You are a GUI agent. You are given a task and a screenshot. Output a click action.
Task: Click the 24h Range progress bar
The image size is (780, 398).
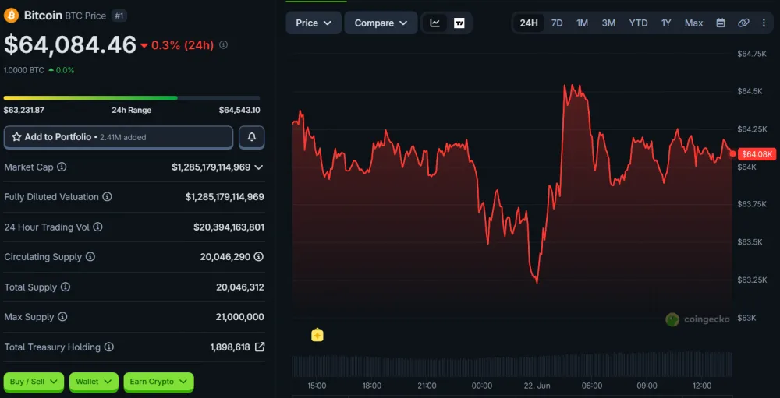pos(131,98)
